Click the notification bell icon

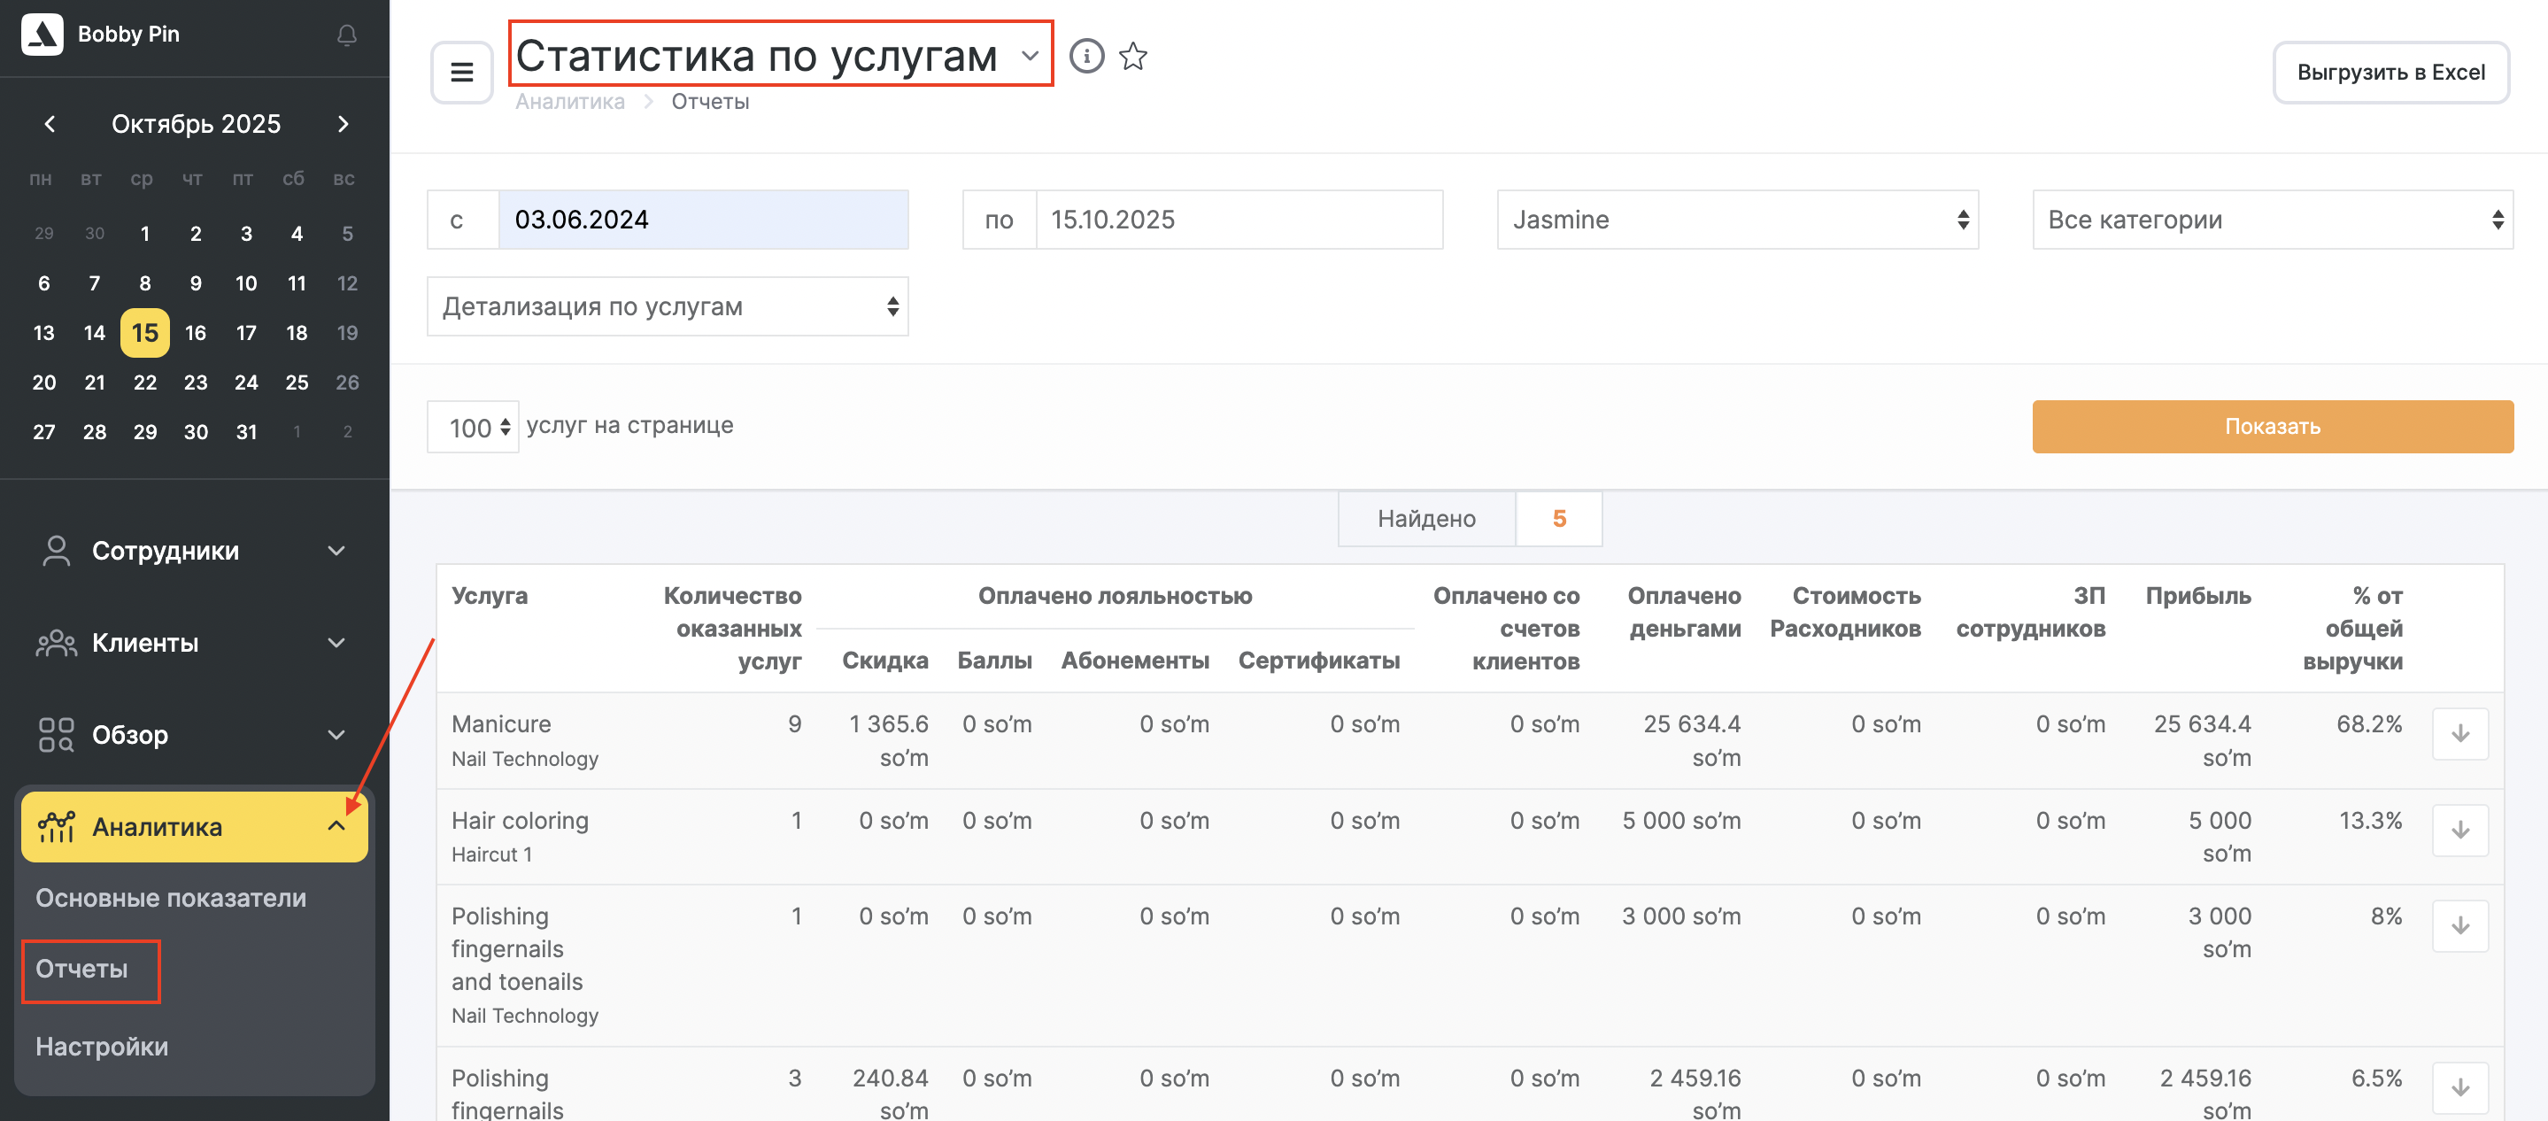pos(346,35)
